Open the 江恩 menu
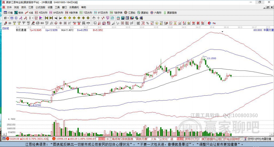The height and width of the screenshot is (147, 274). point(31,7)
